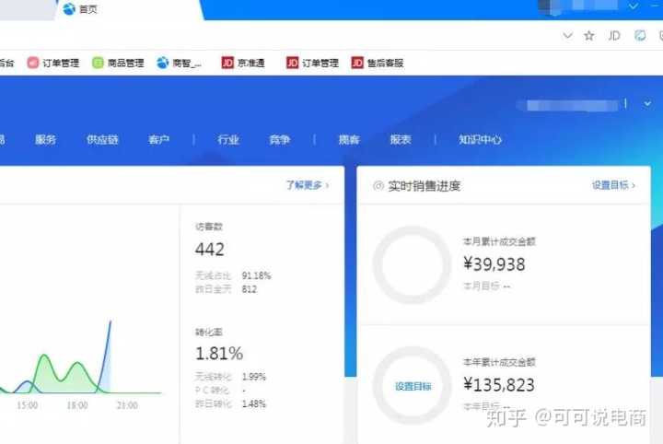Click the circular refresh icon in browser toolbar
This screenshot has height=444, width=663.
point(640,36)
